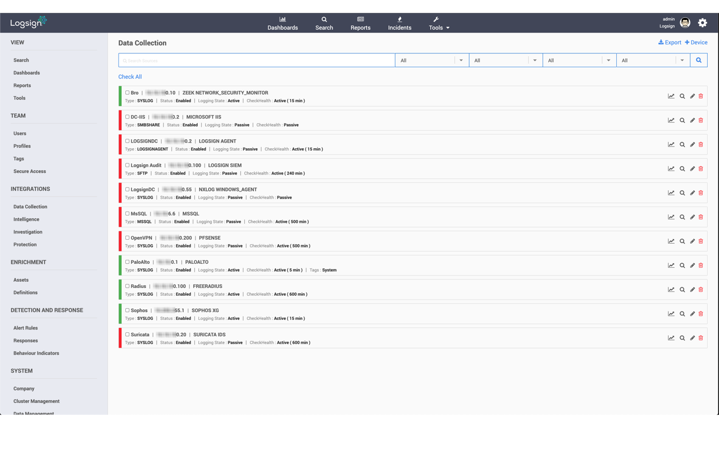Check the Bro source checkbox
Screen dimensions: 719x449
point(128,93)
